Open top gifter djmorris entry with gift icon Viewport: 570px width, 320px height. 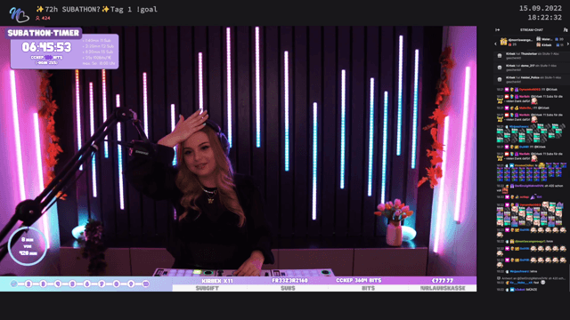[517, 42]
